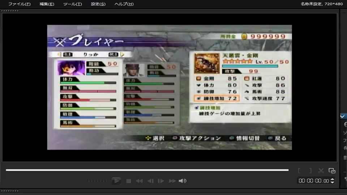Jump to the end with the fast-forward button
Image resolution: width=347 pixels, height=195 pixels.
pyautogui.click(x=172, y=181)
